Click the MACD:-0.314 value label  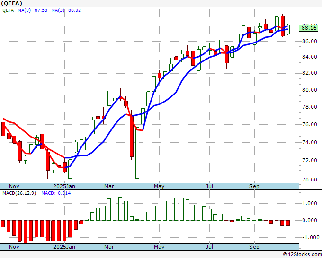(x=56, y=193)
